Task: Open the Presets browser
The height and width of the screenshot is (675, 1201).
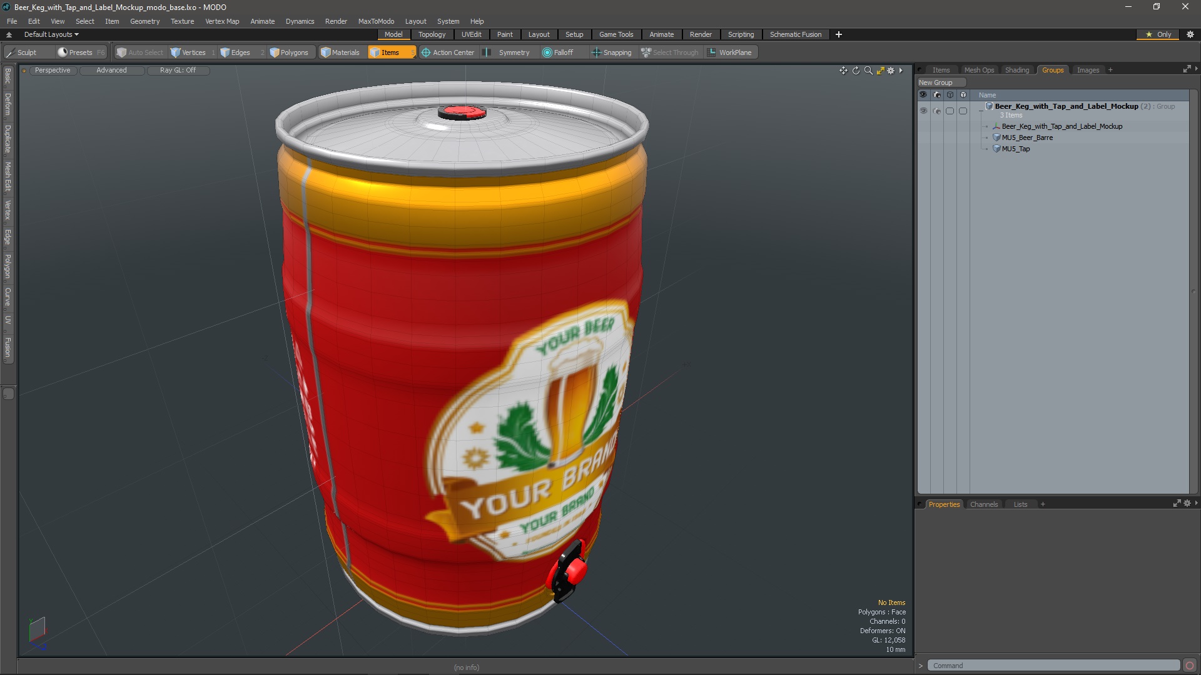Action: click(81, 52)
